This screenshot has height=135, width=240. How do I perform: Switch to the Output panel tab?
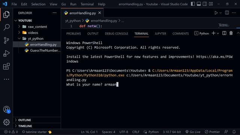(93, 33)
